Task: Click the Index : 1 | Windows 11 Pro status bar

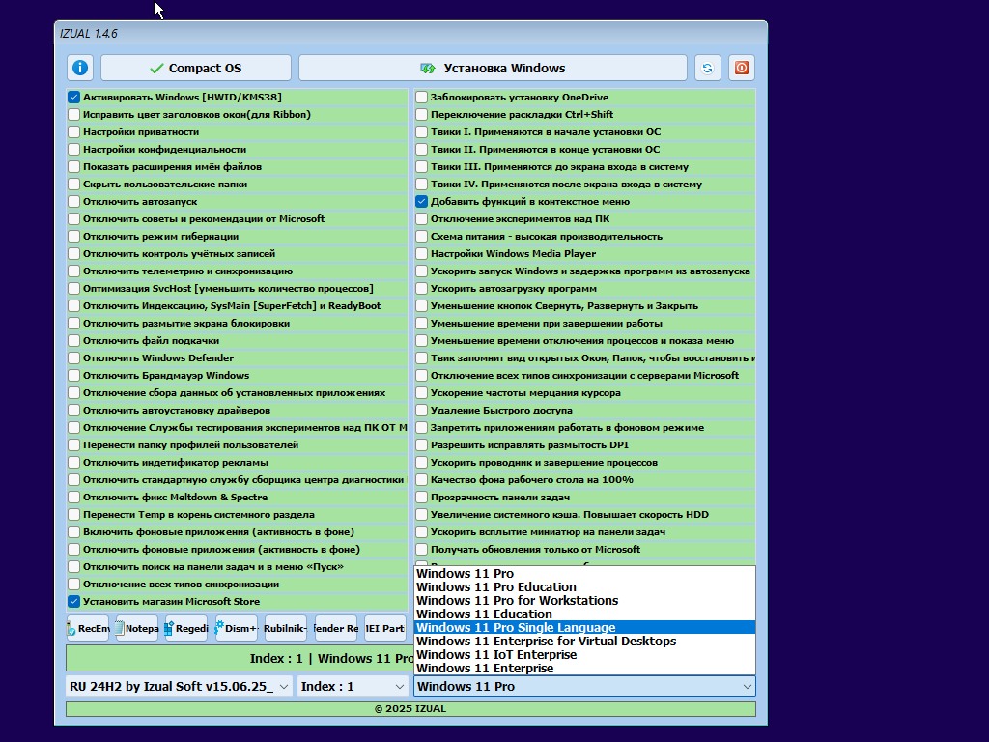Action: tap(240, 658)
